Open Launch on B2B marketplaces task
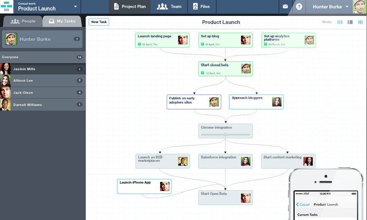The width and height of the screenshot is (367, 220). [x=163, y=161]
